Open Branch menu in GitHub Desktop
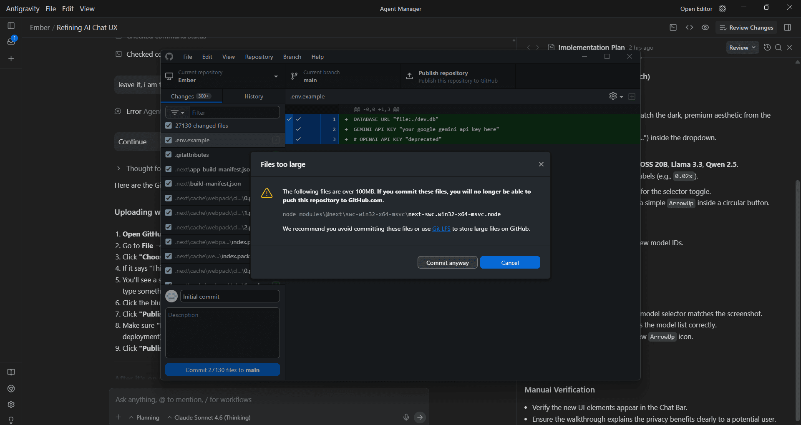Viewport: 801px width, 425px height. coord(292,57)
